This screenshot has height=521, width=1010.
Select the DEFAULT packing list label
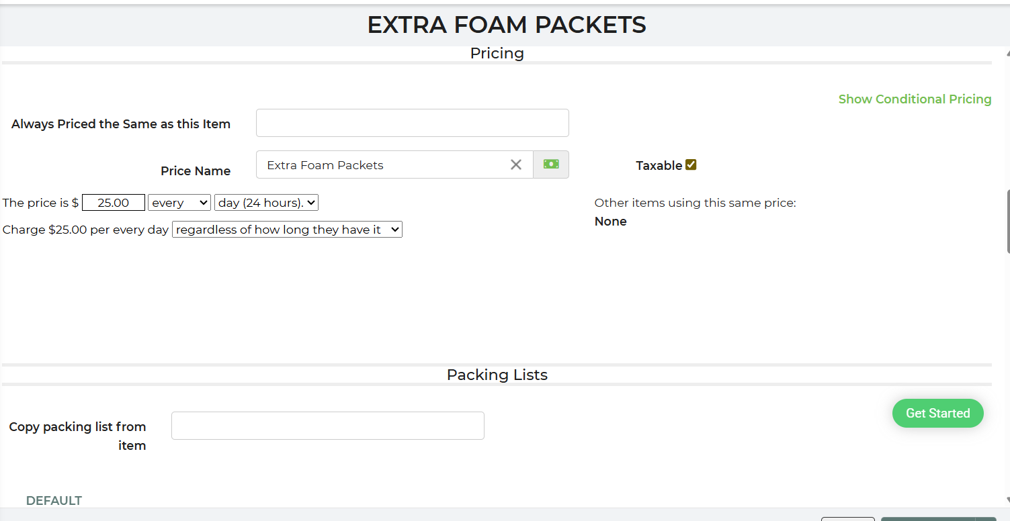coord(54,501)
